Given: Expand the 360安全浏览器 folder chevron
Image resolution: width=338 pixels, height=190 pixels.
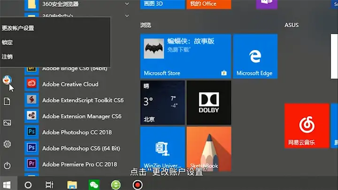Looking at the screenshot, I should tap(127, 4).
